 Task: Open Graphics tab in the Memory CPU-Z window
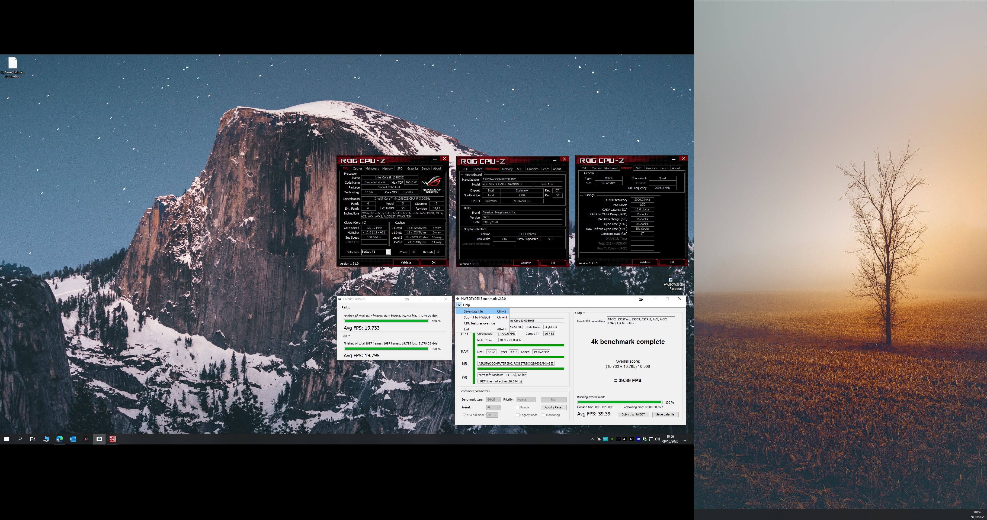point(651,168)
